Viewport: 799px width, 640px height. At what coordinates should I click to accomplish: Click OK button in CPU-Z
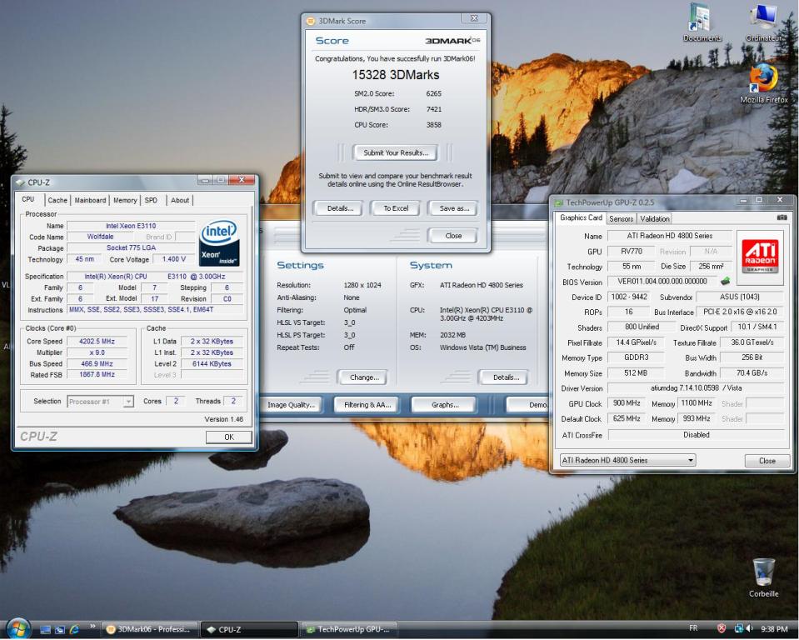[x=229, y=437]
